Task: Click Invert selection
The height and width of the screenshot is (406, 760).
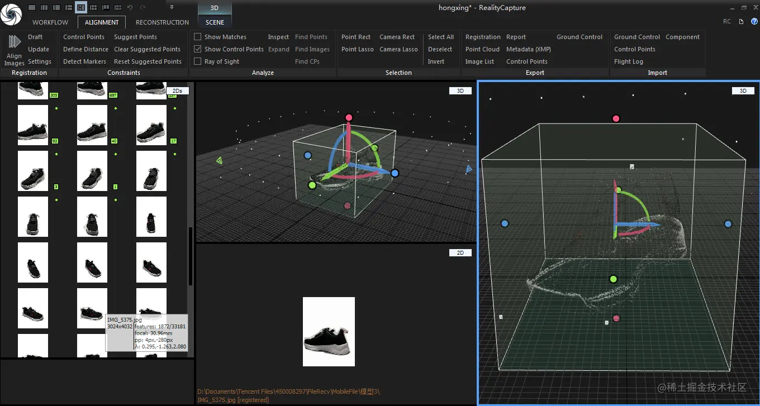Action: pyautogui.click(x=436, y=61)
